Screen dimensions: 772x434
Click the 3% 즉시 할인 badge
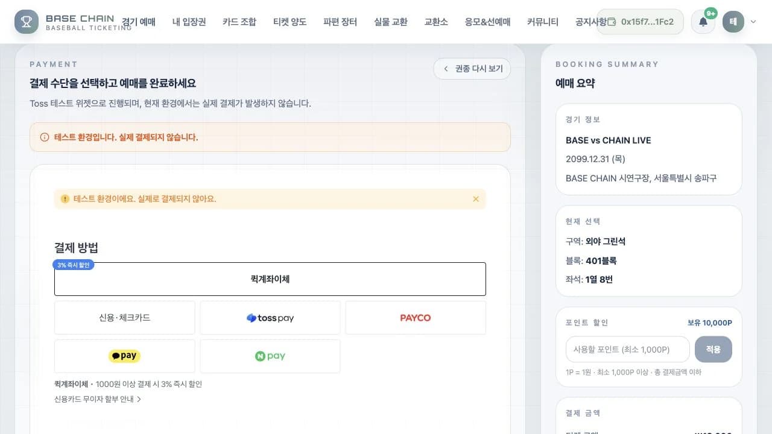click(74, 265)
